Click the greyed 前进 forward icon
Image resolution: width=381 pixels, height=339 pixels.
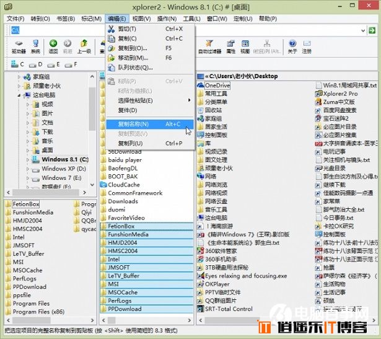point(68,46)
